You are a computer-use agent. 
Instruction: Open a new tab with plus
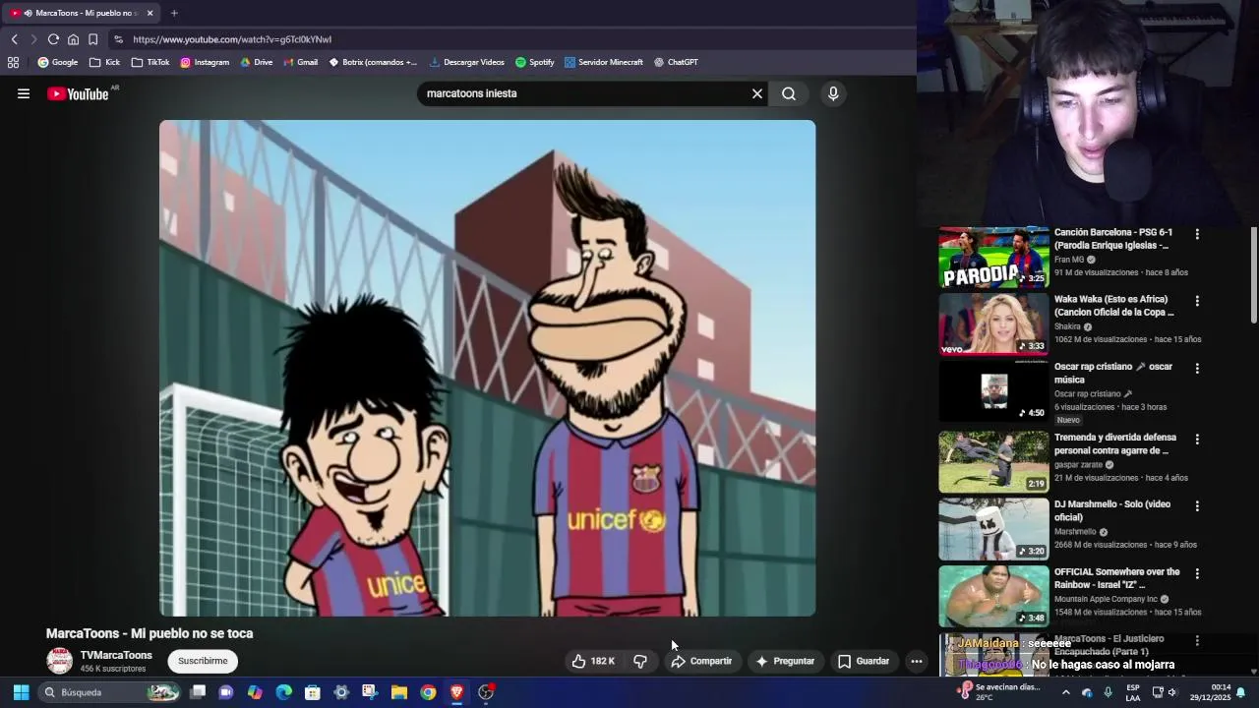pyautogui.click(x=174, y=13)
